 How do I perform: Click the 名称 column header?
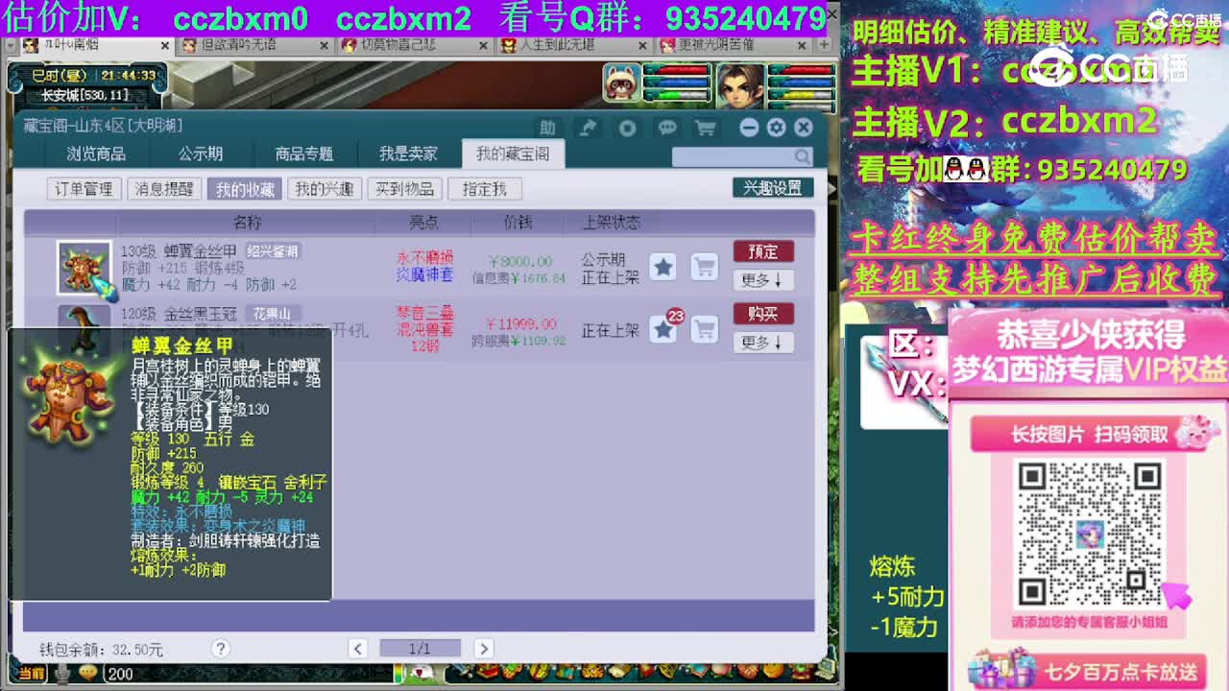[x=247, y=223]
